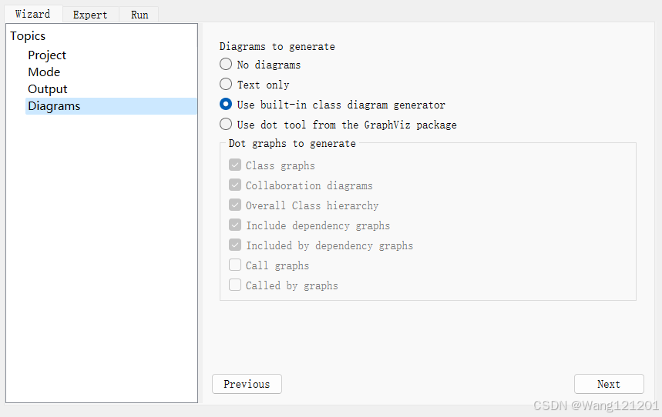Open the Expert tab
The width and height of the screenshot is (662, 417).
tap(90, 15)
